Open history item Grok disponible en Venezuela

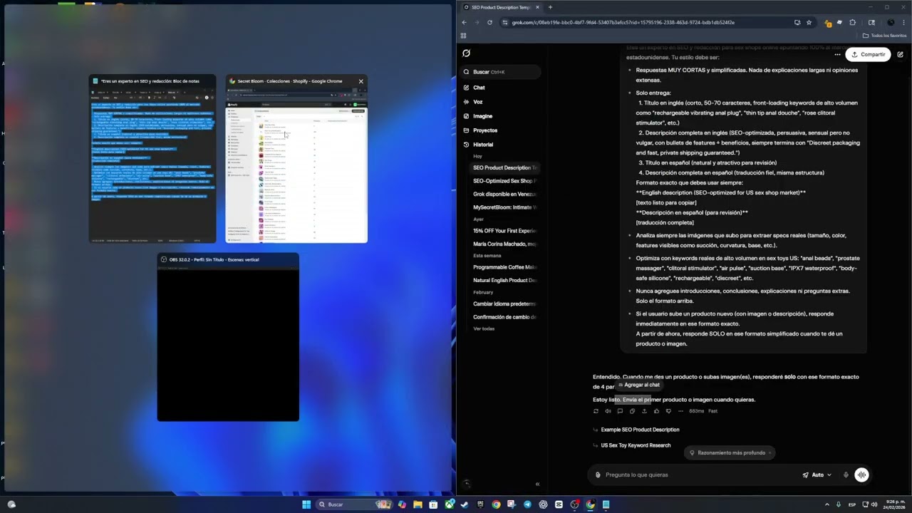(x=504, y=194)
